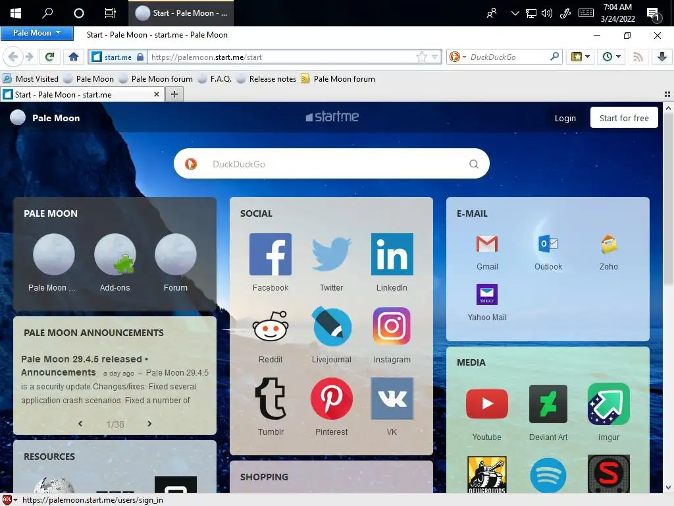Open the Instagram icon
This screenshot has width=674, height=506.
coord(392,326)
